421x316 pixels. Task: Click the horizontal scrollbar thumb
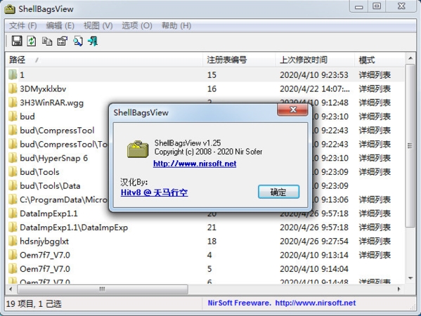[x=103, y=289]
